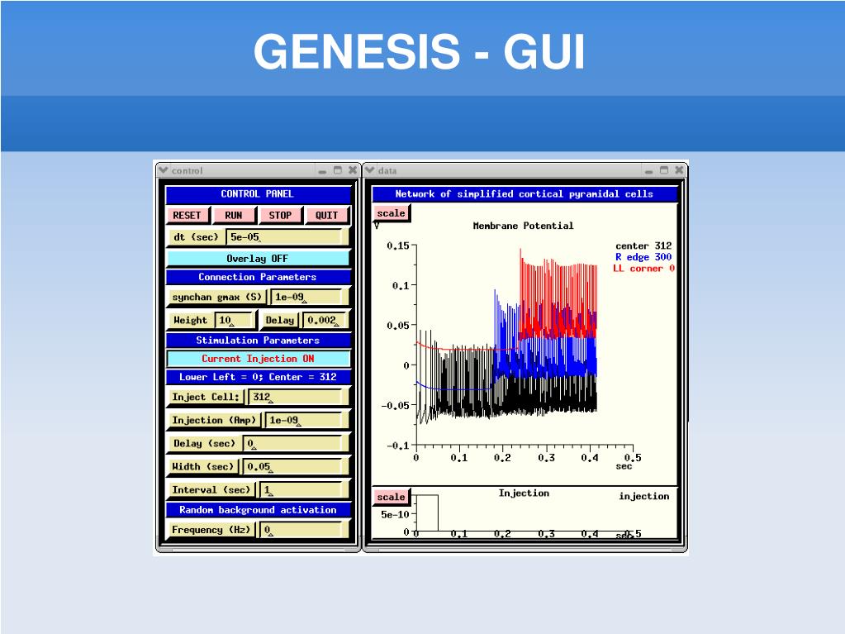This screenshot has width=845, height=634.
Task: Click the Injection graph title
Action: pos(524,493)
